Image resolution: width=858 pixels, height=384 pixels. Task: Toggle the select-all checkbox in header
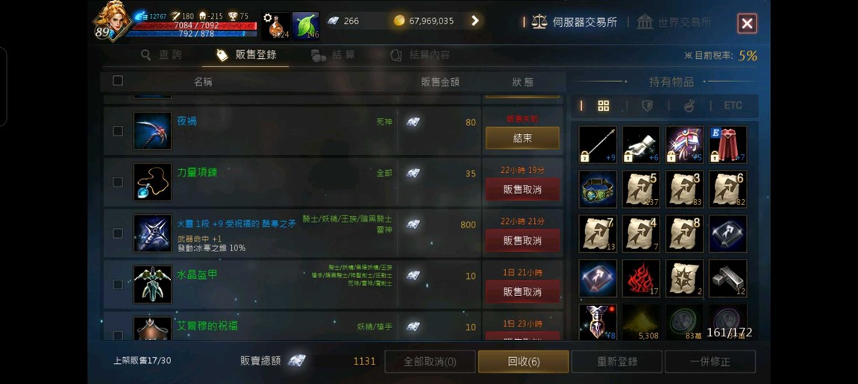coord(118,81)
